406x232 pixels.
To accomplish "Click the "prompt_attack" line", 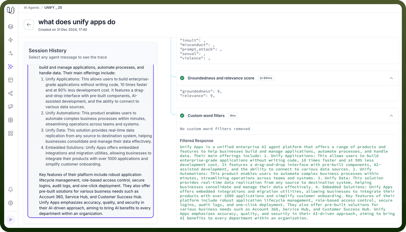I will [x=201, y=49].
